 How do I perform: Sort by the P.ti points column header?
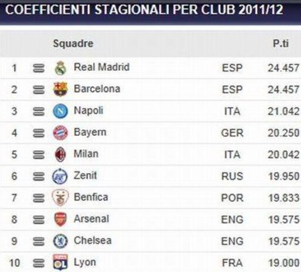[281, 44]
